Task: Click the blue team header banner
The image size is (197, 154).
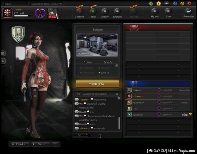Action: click(x=158, y=84)
